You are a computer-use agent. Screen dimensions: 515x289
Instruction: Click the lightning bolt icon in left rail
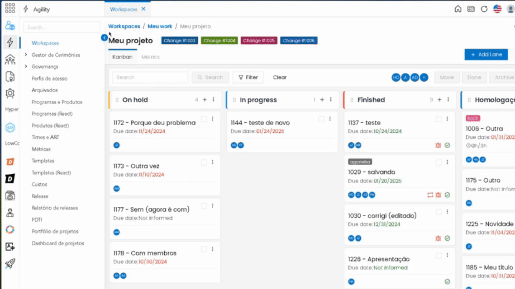10,42
